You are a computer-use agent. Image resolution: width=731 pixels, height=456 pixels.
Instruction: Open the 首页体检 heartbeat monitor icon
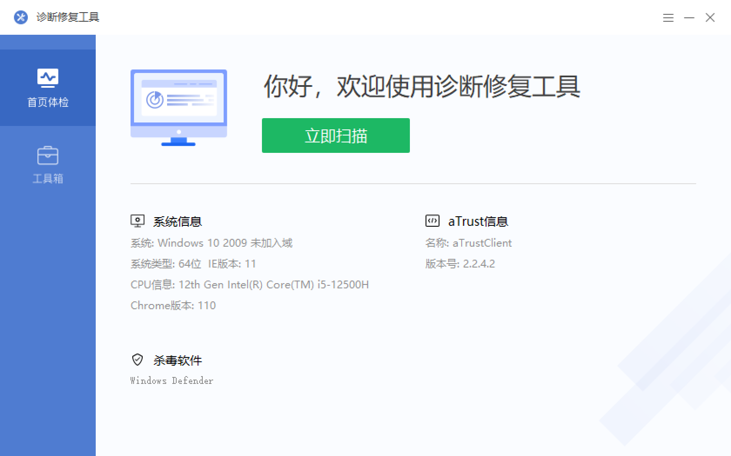pos(48,78)
